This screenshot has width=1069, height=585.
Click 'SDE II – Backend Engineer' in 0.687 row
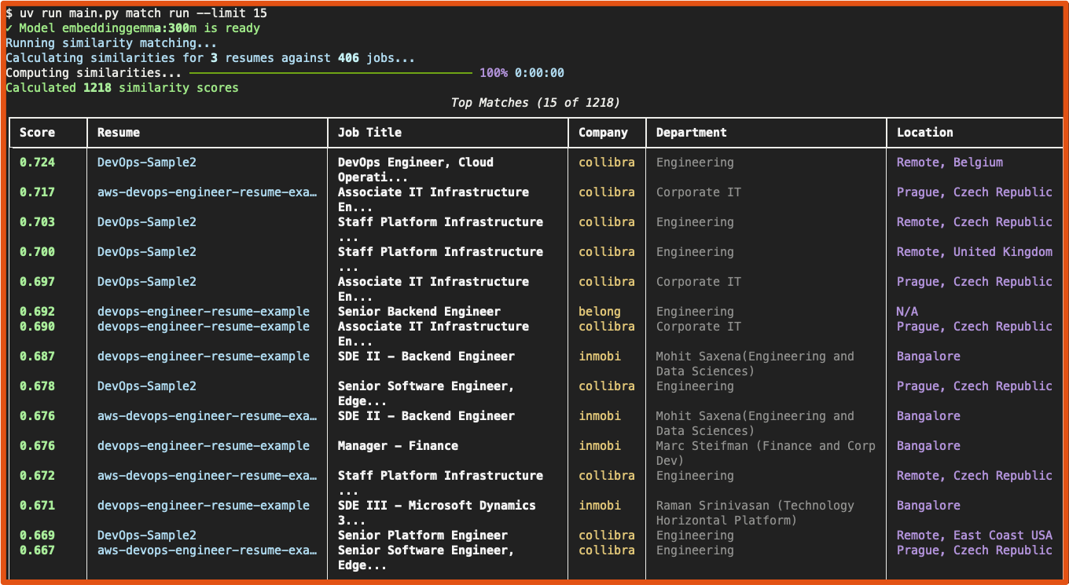click(x=426, y=356)
